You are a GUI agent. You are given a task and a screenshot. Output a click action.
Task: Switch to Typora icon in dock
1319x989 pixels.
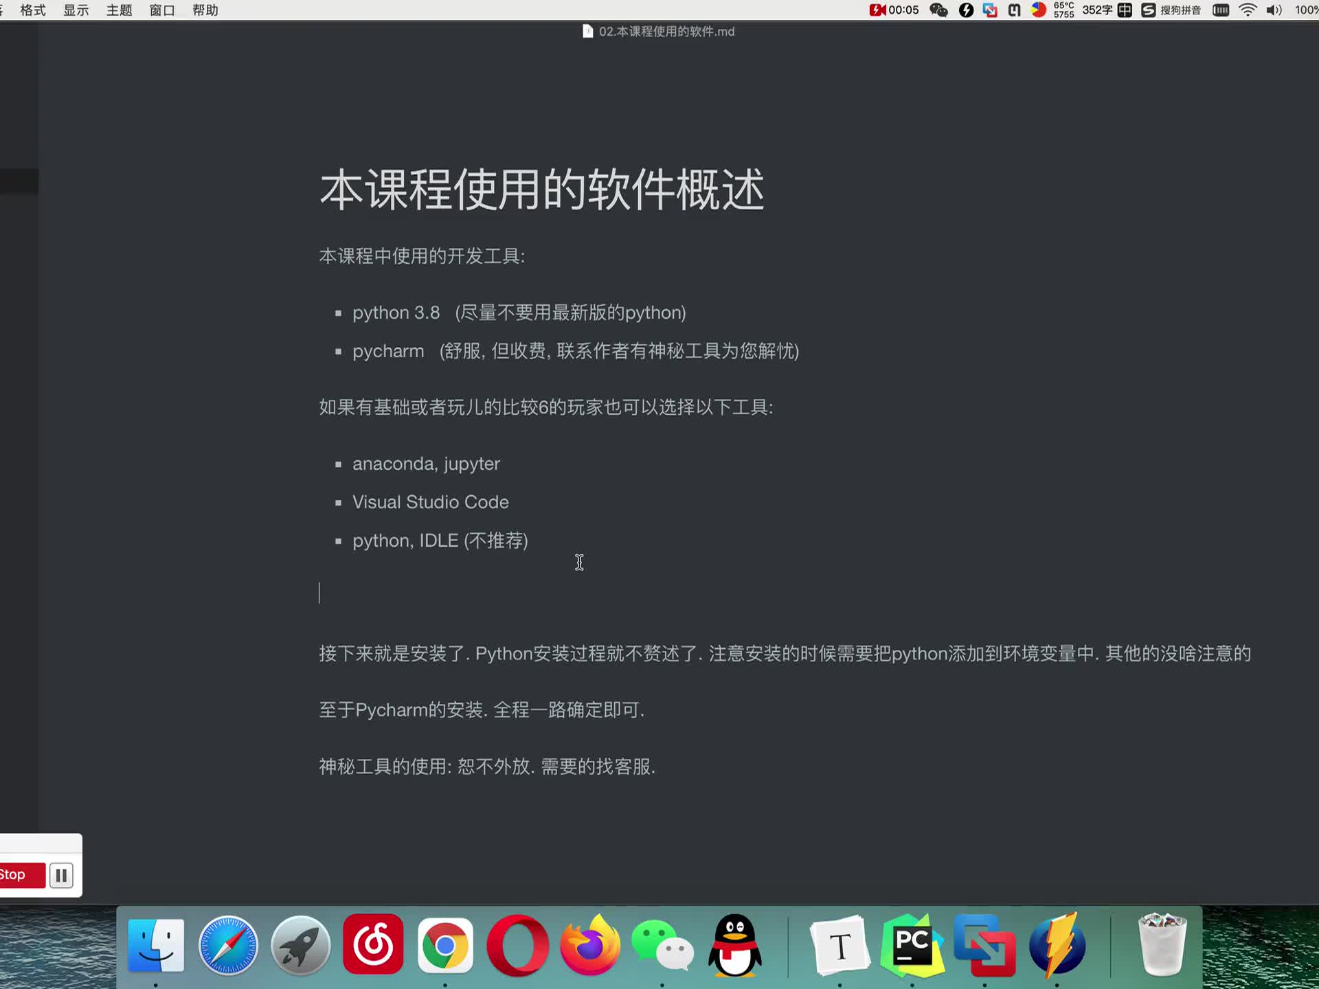point(839,946)
